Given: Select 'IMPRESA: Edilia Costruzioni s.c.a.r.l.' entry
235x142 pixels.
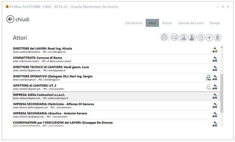Looking at the screenshot, I should click(x=116, y=96).
